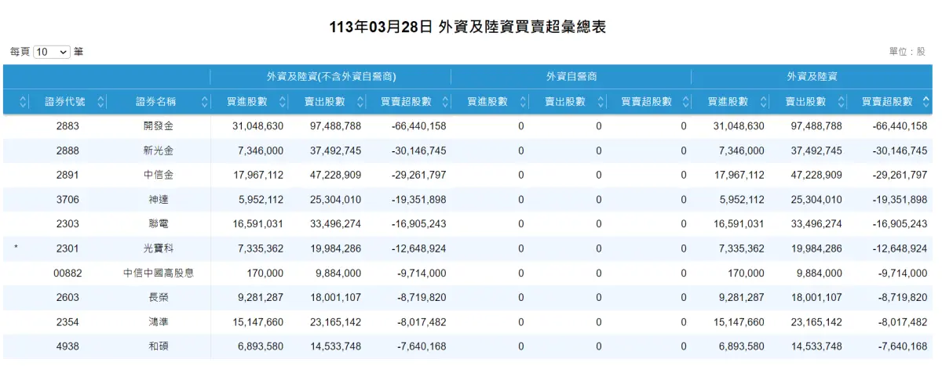Click -66,440,158 in the rightmost 外資及陸資 group
Viewport: 942px width, 366px height.
point(900,126)
